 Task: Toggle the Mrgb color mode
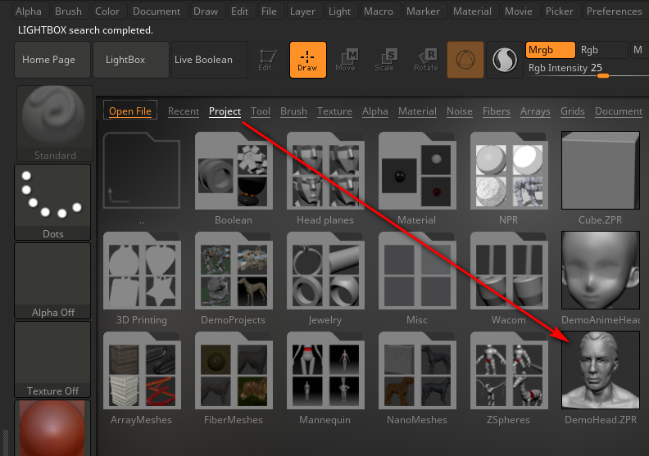point(550,51)
